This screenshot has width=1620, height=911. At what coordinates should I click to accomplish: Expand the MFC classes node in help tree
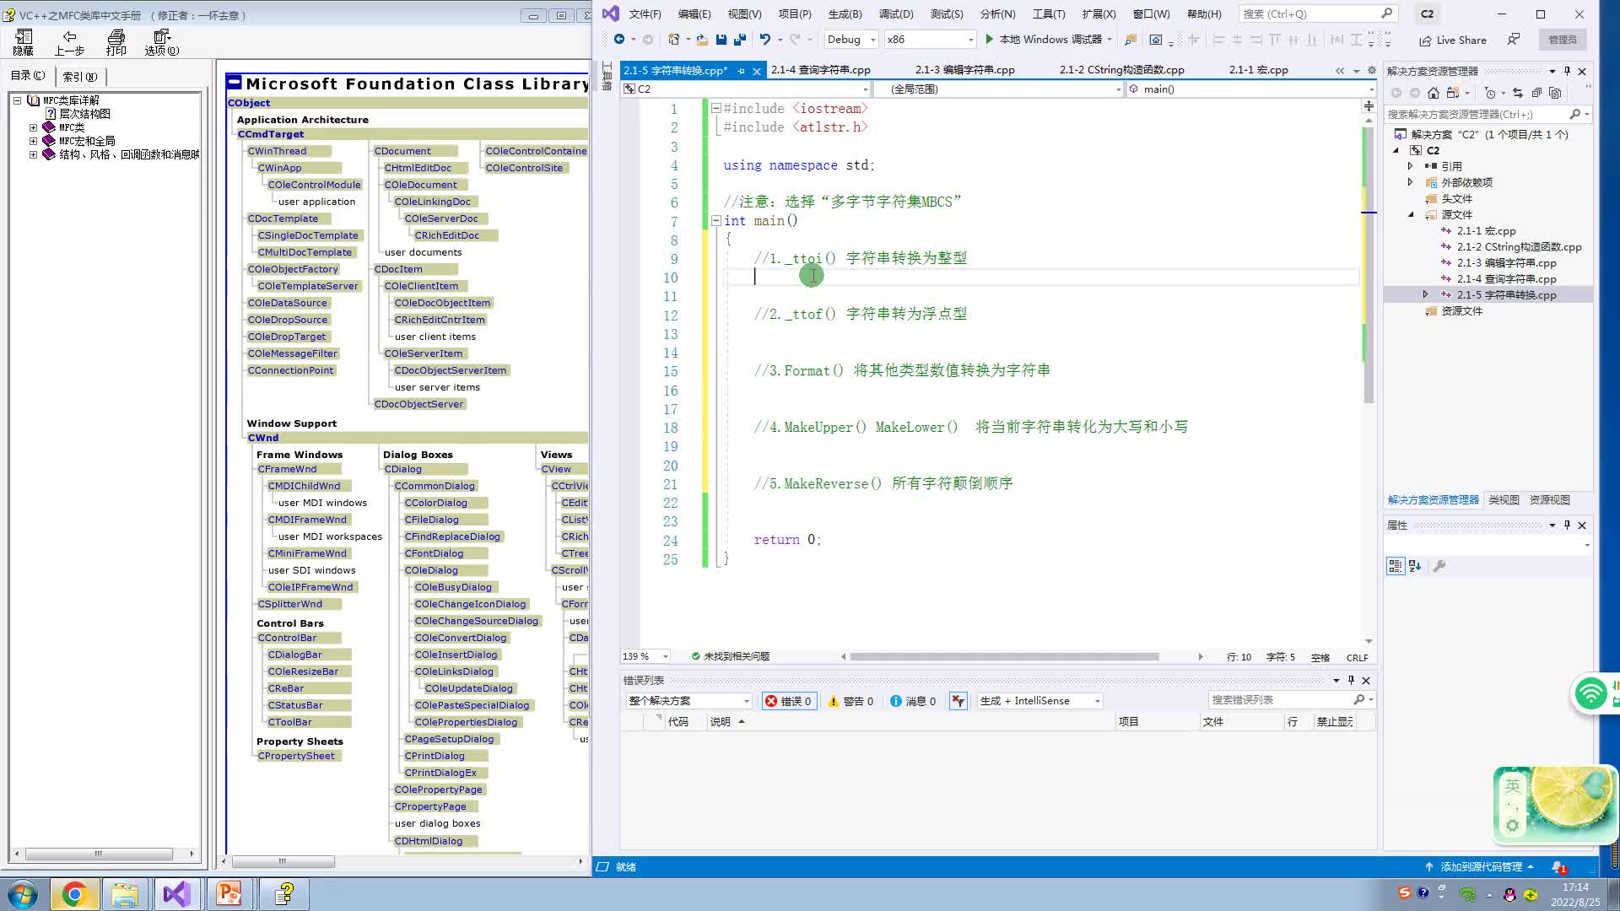click(34, 127)
